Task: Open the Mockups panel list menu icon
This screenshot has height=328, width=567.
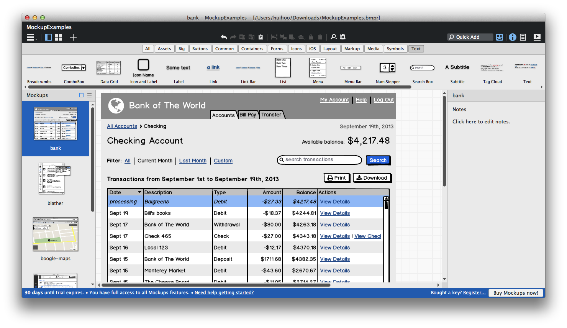Action: click(x=89, y=95)
